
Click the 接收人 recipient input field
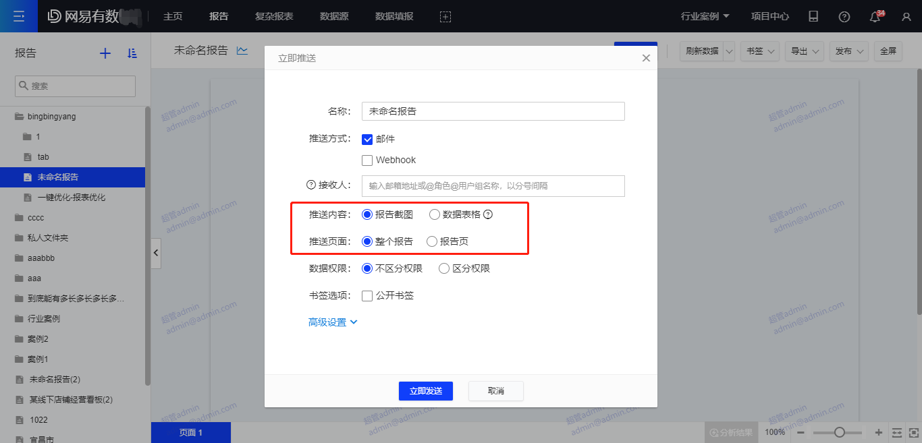coord(493,186)
